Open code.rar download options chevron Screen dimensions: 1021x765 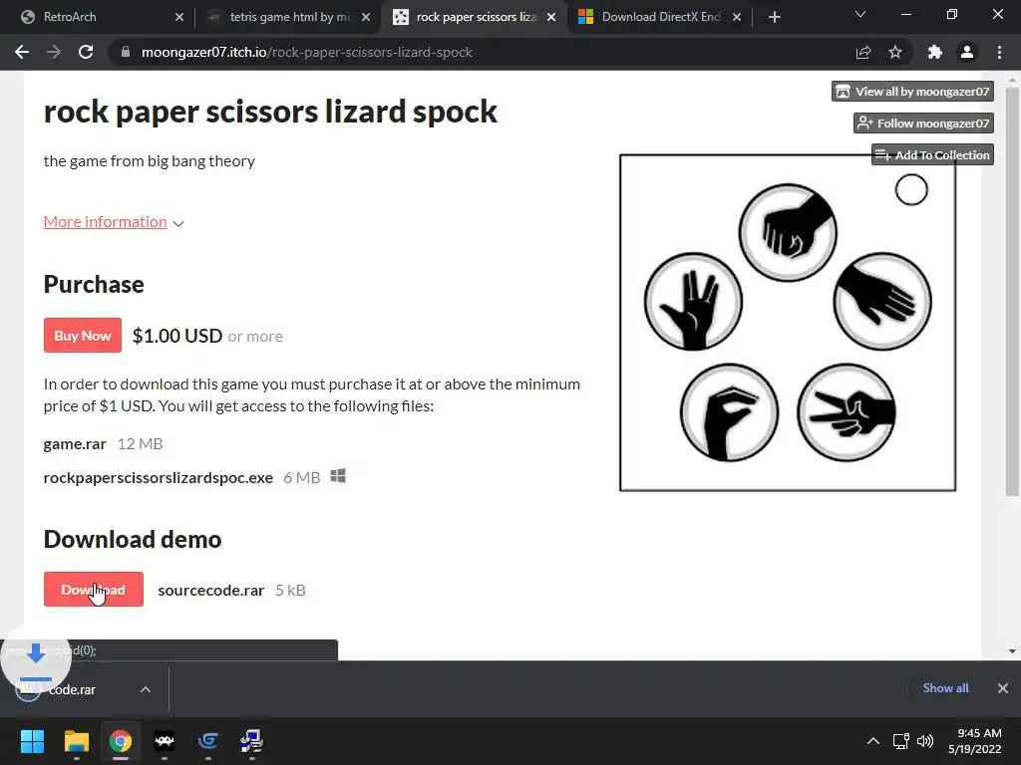(x=146, y=689)
